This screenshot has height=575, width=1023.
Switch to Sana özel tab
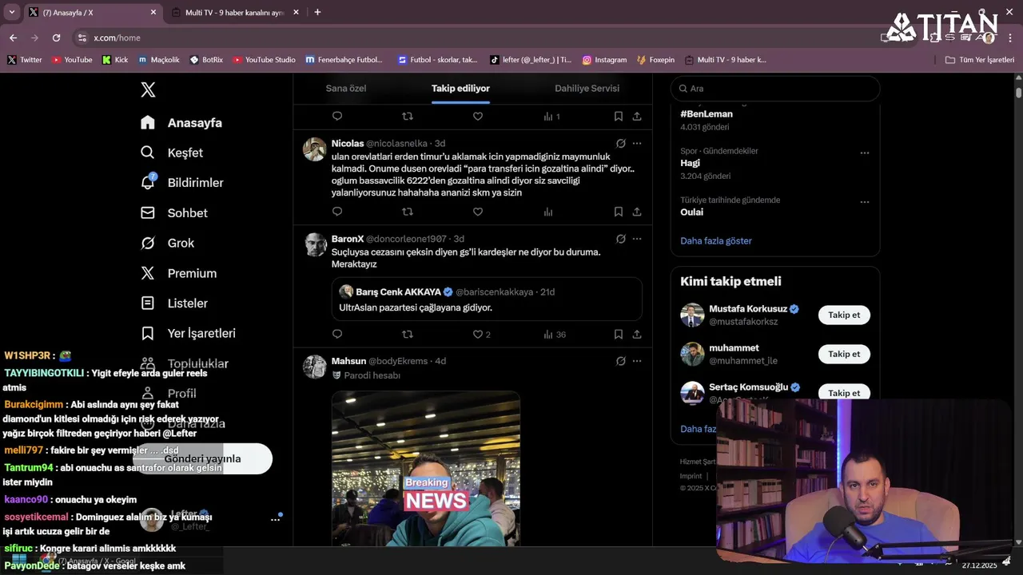pyautogui.click(x=346, y=88)
